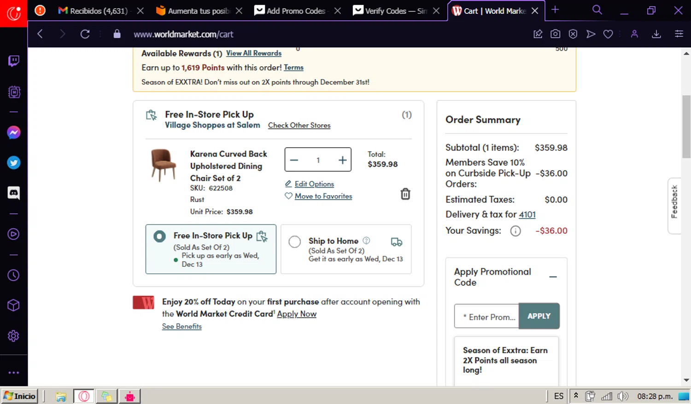Open the Twitter sidebar icon
This screenshot has height=404, width=691.
click(x=14, y=163)
